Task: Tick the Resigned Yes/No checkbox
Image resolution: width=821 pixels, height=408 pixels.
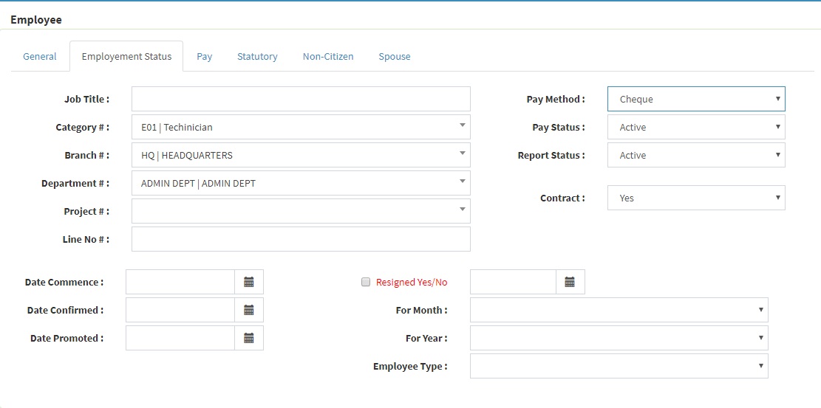Action: pos(365,282)
